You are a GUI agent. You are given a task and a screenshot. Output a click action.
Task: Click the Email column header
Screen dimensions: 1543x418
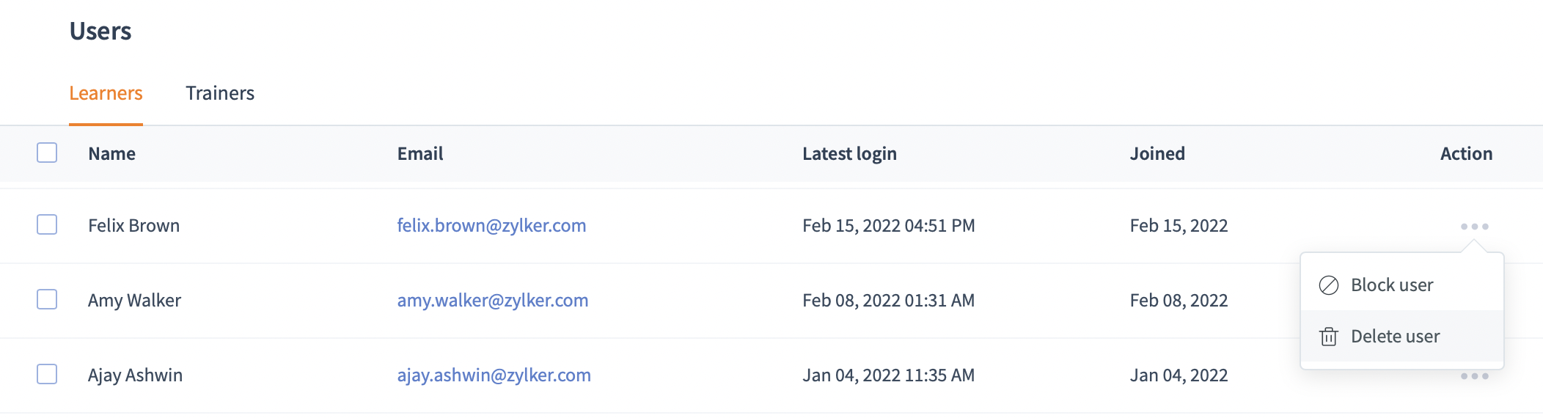point(420,154)
